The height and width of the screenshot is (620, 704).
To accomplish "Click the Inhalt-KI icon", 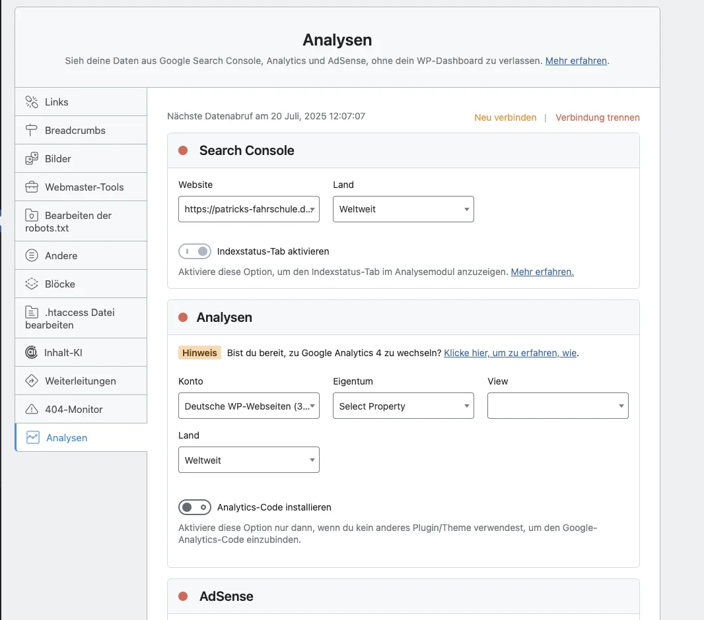I will pos(32,352).
